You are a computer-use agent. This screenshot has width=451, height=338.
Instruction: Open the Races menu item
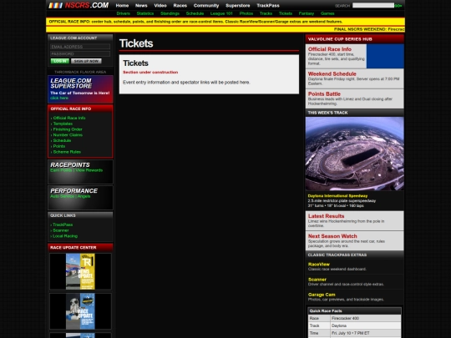point(180,6)
